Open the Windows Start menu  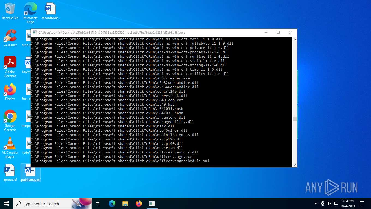(x=7, y=204)
